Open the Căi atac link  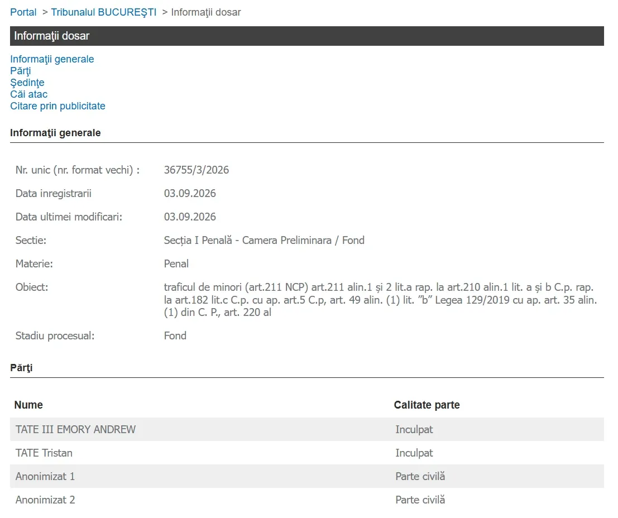coord(29,94)
